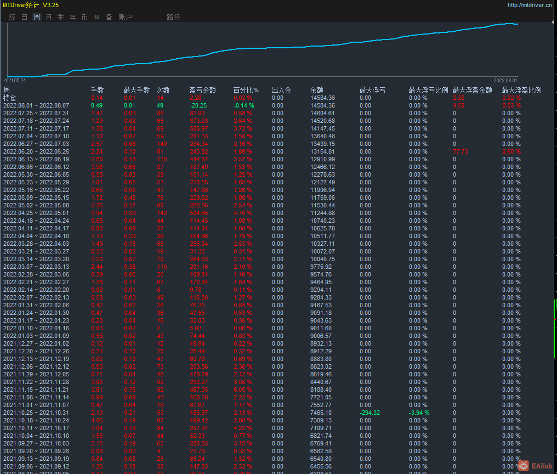This screenshot has height=474, width=557.
Task: Click the 盈亏金额 column header
Action: tap(202, 90)
